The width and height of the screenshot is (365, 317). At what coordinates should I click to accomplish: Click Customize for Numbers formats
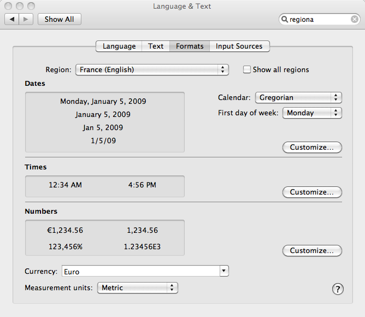312,250
